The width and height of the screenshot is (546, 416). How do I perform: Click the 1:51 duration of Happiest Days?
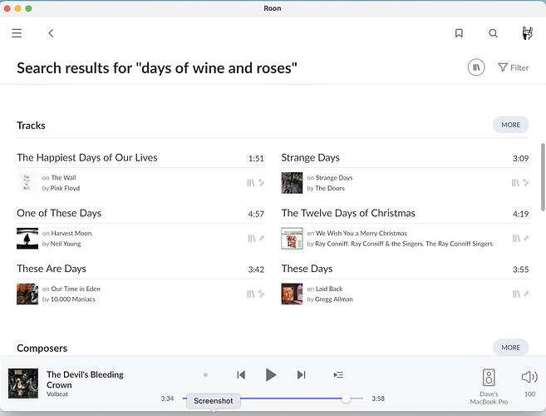click(256, 158)
